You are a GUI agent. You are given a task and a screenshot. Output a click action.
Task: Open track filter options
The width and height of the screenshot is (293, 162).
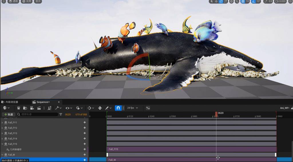pyautogui.click(x=61, y=114)
